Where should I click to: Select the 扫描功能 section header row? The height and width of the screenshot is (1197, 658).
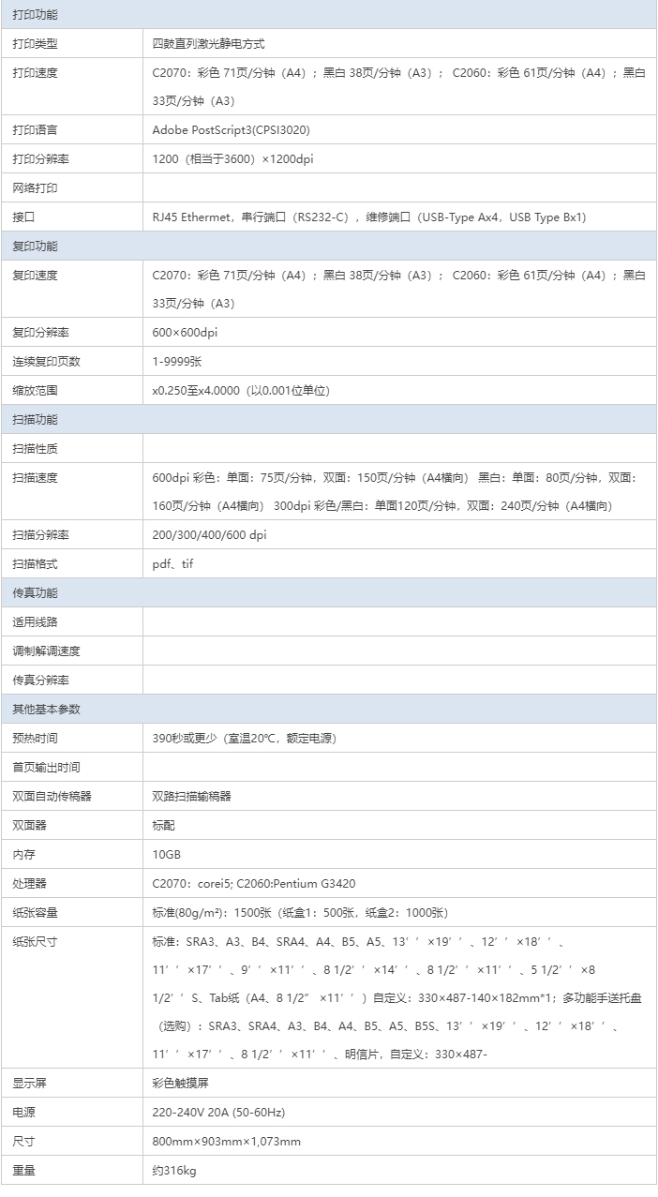36,419
